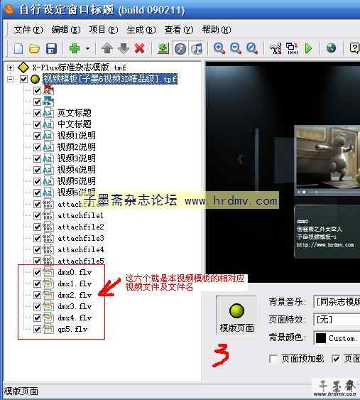Viewport: 360px width, 400px height.
Task: Open the 生成(B) menu
Action: tap(141, 30)
